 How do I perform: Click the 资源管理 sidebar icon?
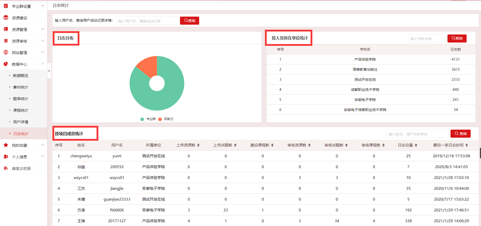pyautogui.click(x=6, y=29)
